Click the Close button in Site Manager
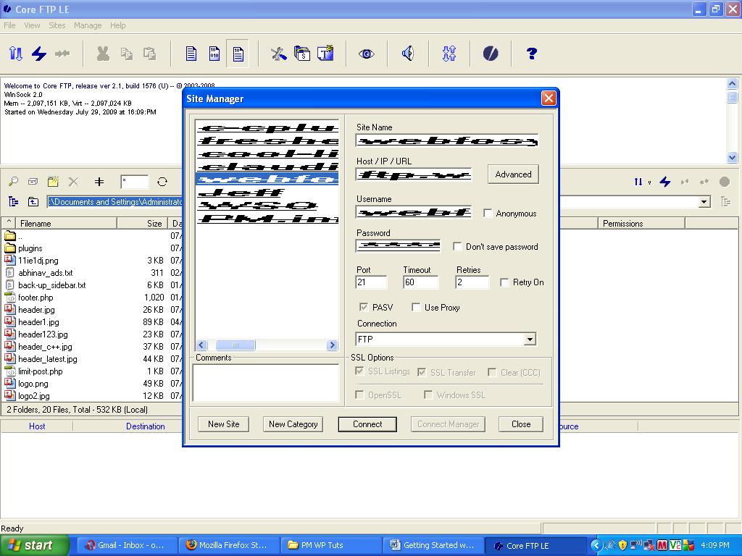 pyautogui.click(x=520, y=424)
